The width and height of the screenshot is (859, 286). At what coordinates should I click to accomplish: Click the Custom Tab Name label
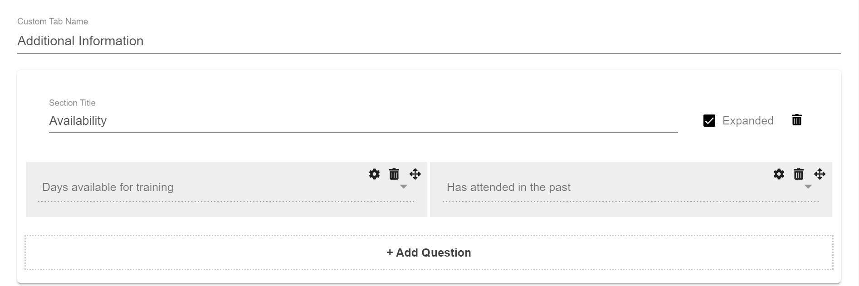pos(53,21)
